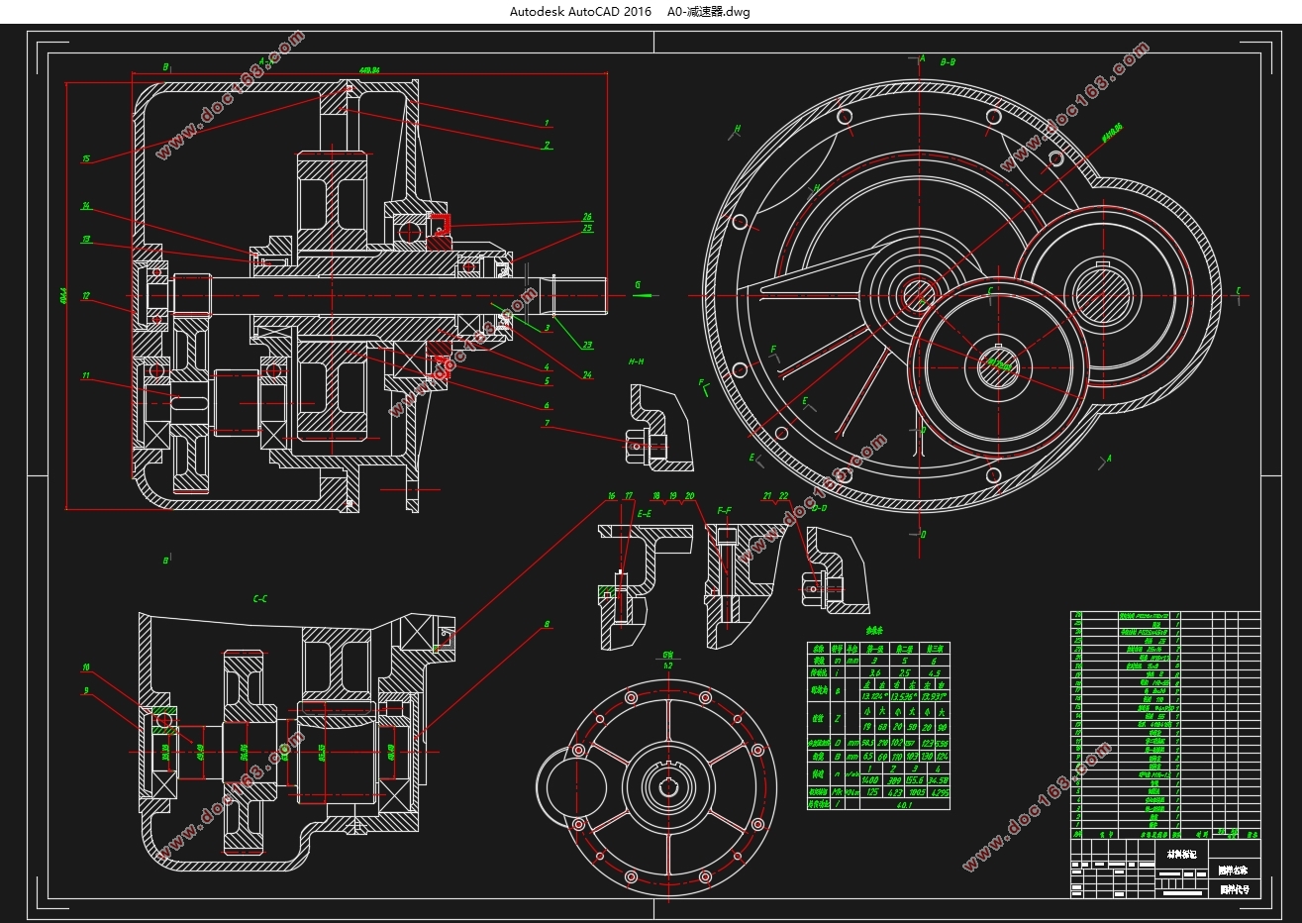Viewport: 1302px width, 923px height.
Task: Click the '4.5' cell in parameter table
Action: coord(935,673)
